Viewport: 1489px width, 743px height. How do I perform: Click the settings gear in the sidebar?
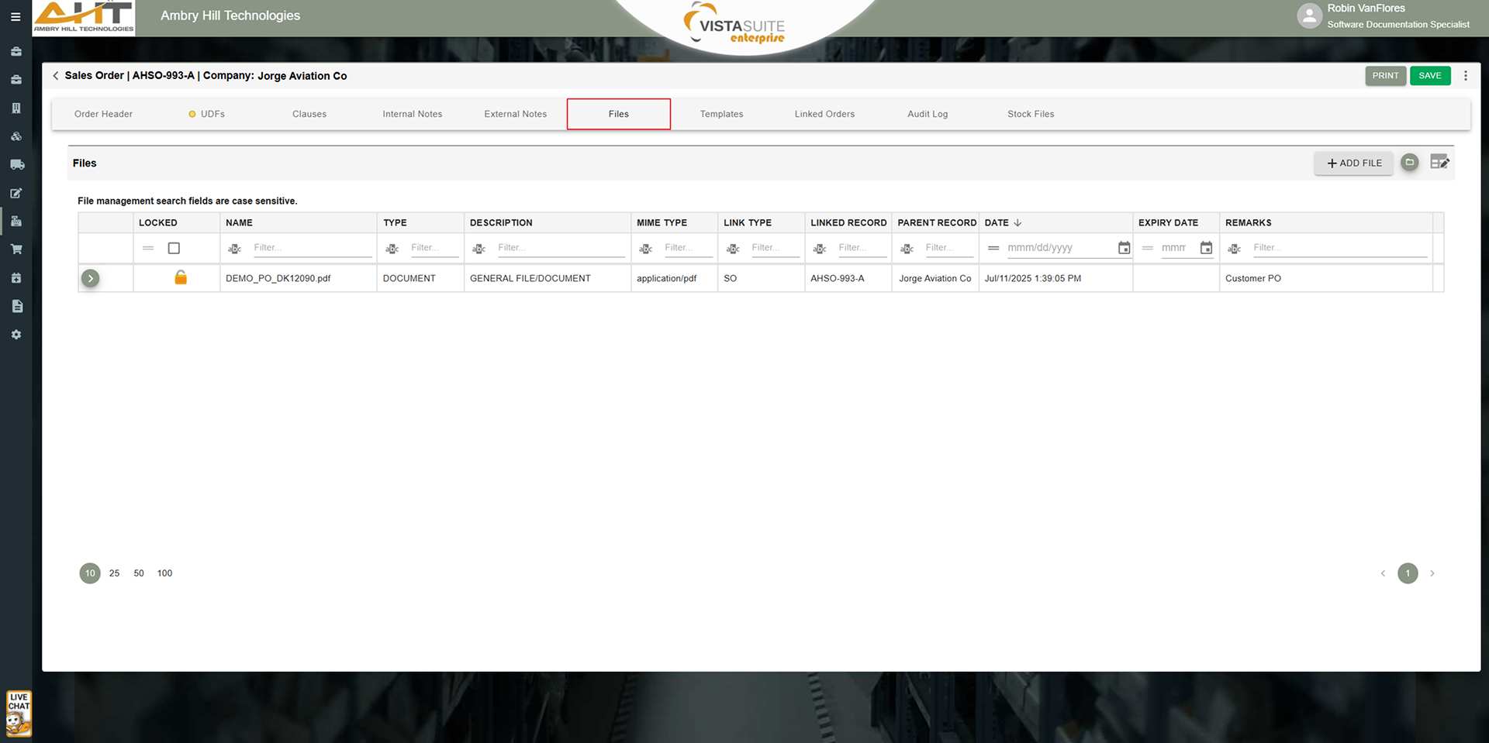16,335
